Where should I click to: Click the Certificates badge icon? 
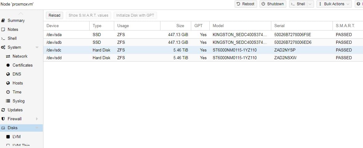[x=8, y=65]
